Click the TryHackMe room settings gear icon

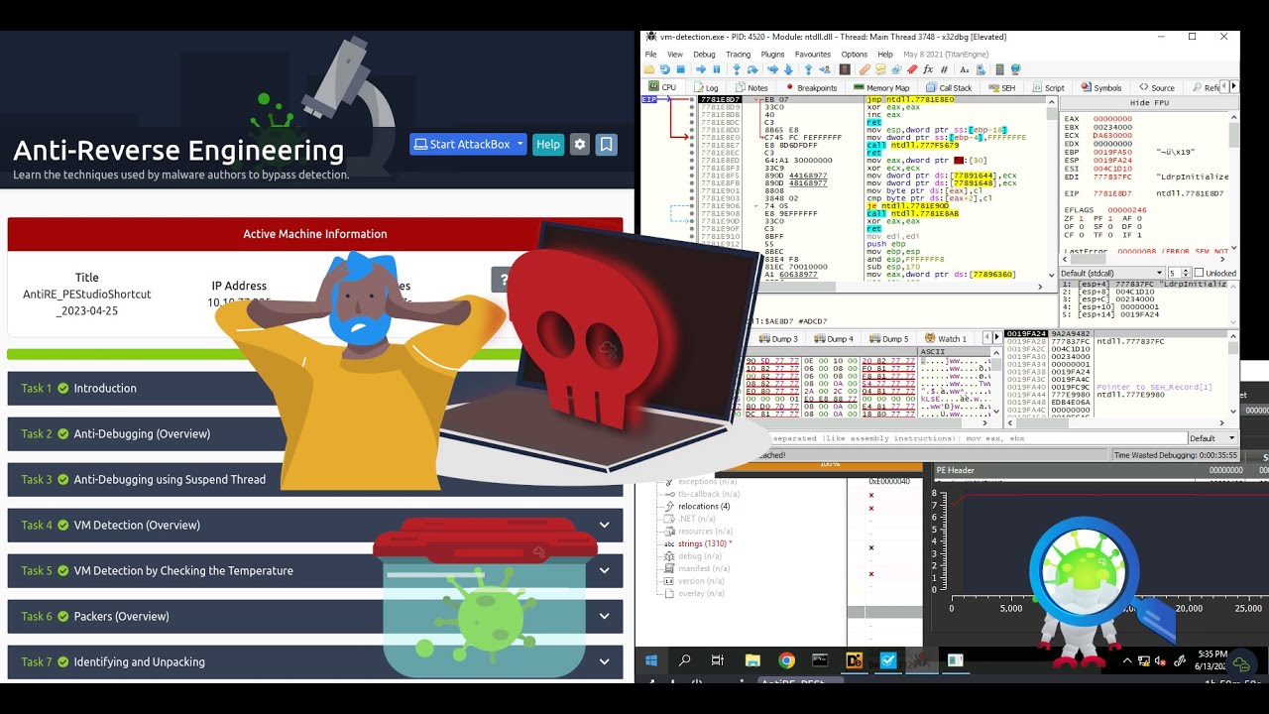click(x=580, y=144)
